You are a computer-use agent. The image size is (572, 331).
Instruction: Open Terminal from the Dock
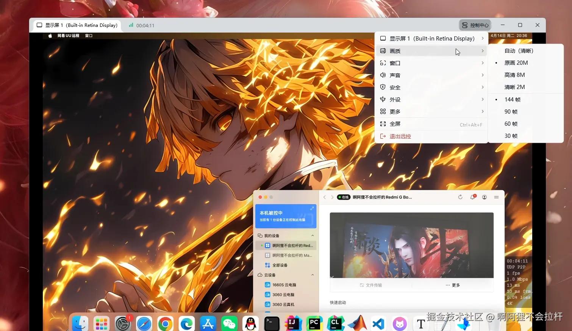272,324
